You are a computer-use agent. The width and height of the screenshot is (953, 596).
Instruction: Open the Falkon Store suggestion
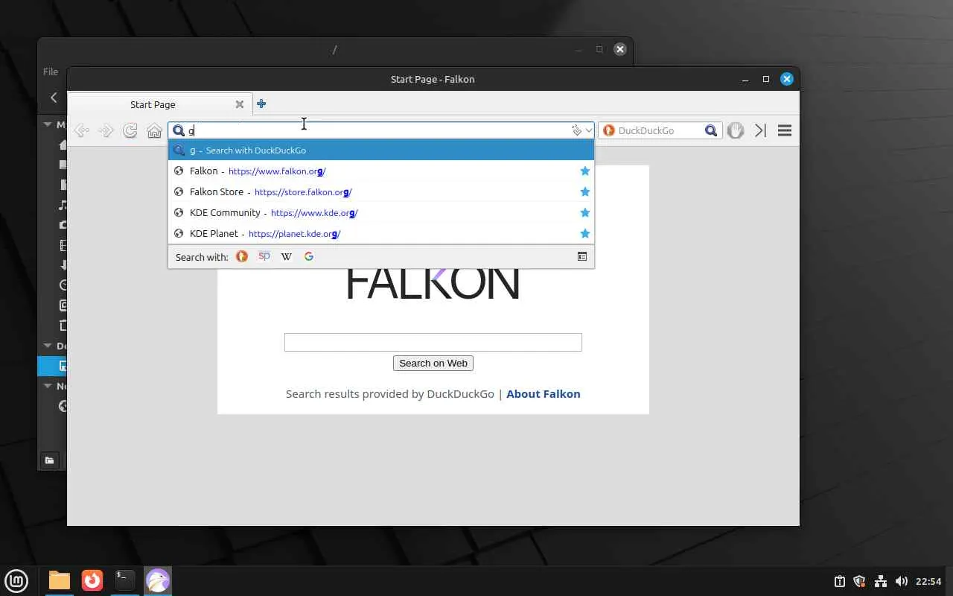tap(381, 191)
